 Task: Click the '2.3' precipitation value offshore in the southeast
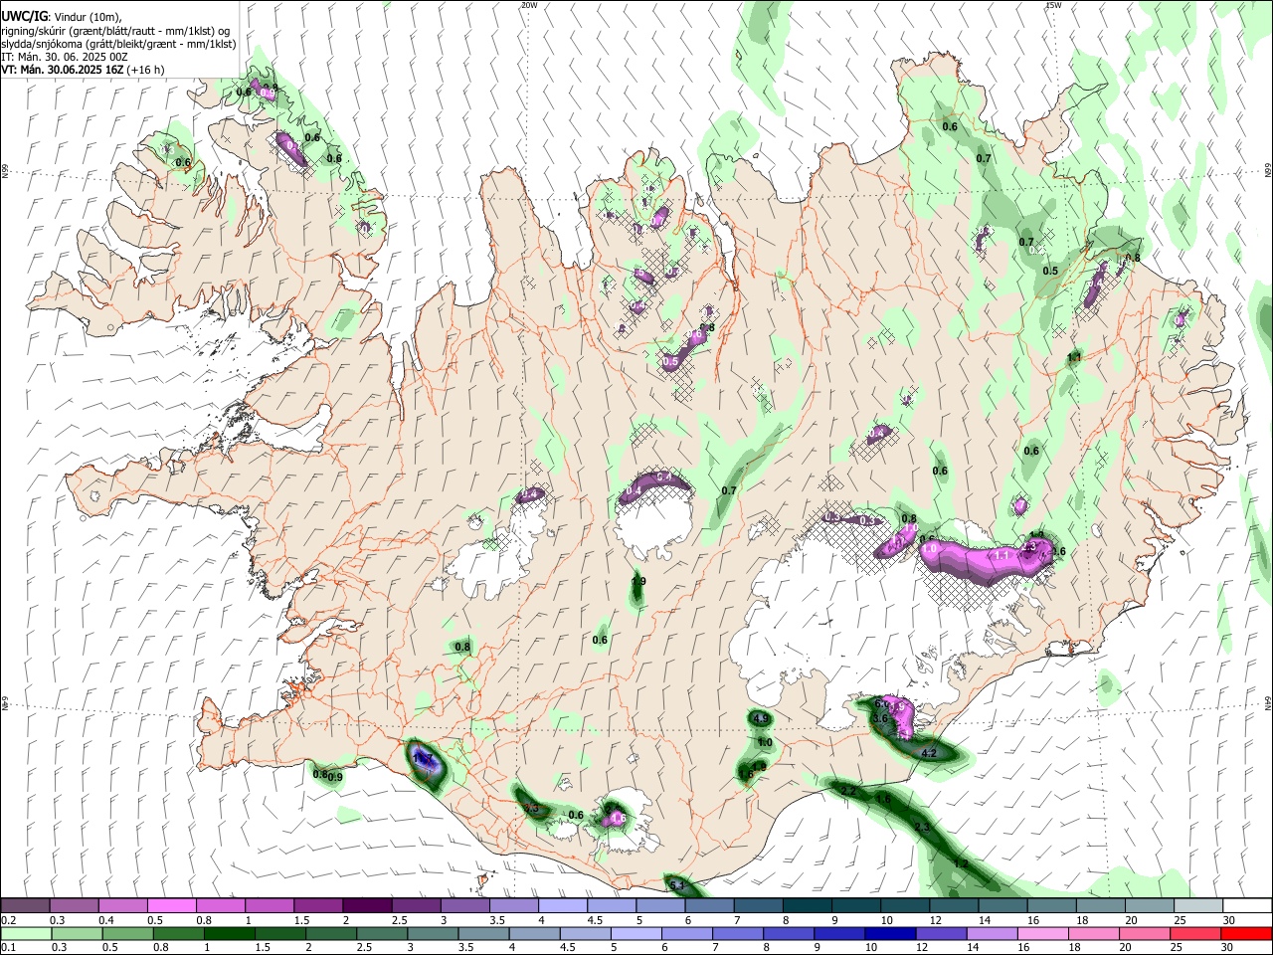922,828
